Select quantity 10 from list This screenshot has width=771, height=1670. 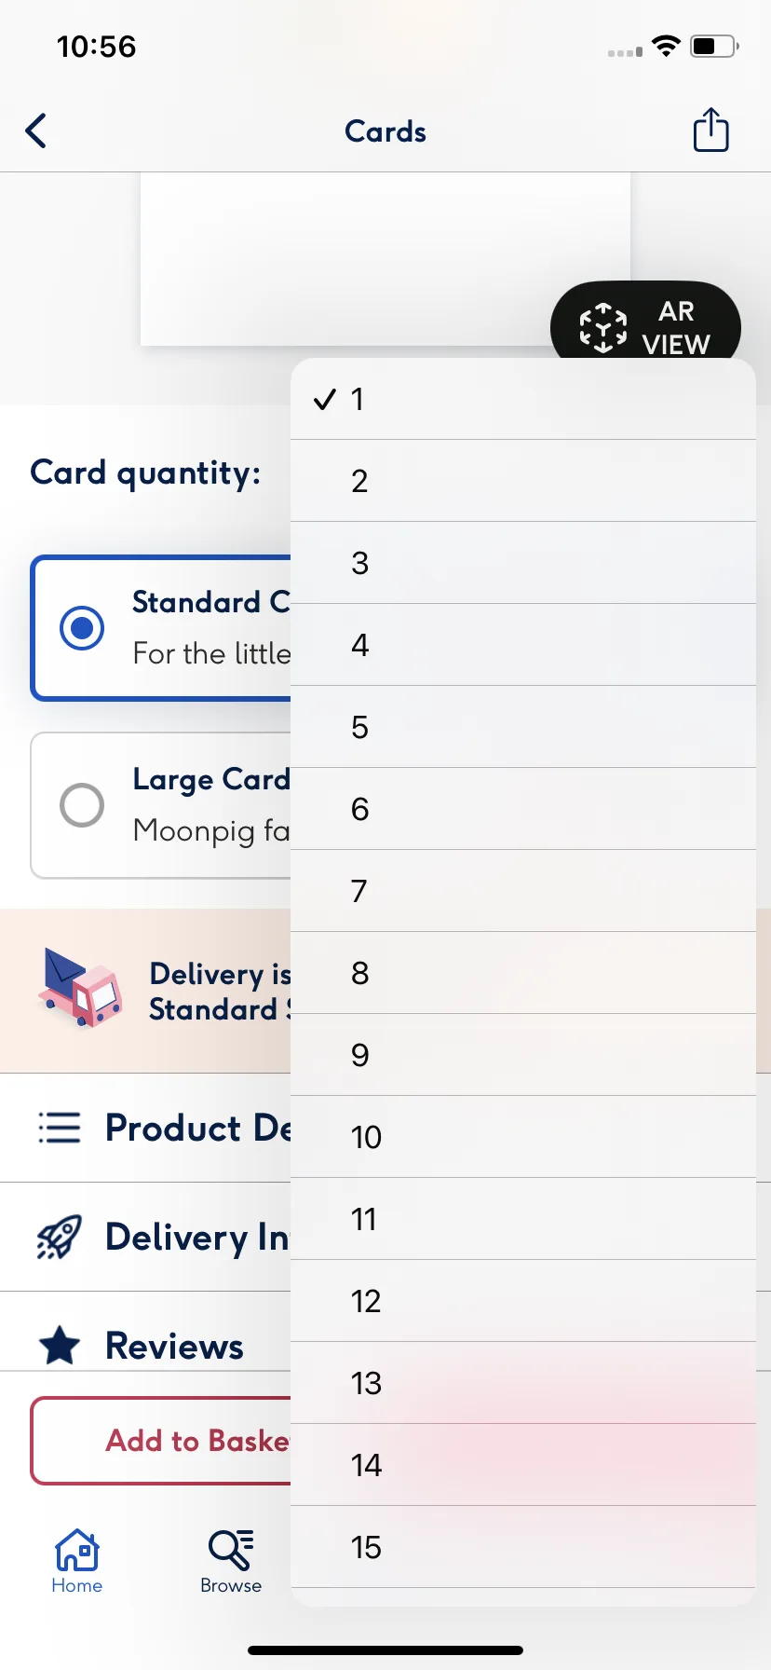523,1137
